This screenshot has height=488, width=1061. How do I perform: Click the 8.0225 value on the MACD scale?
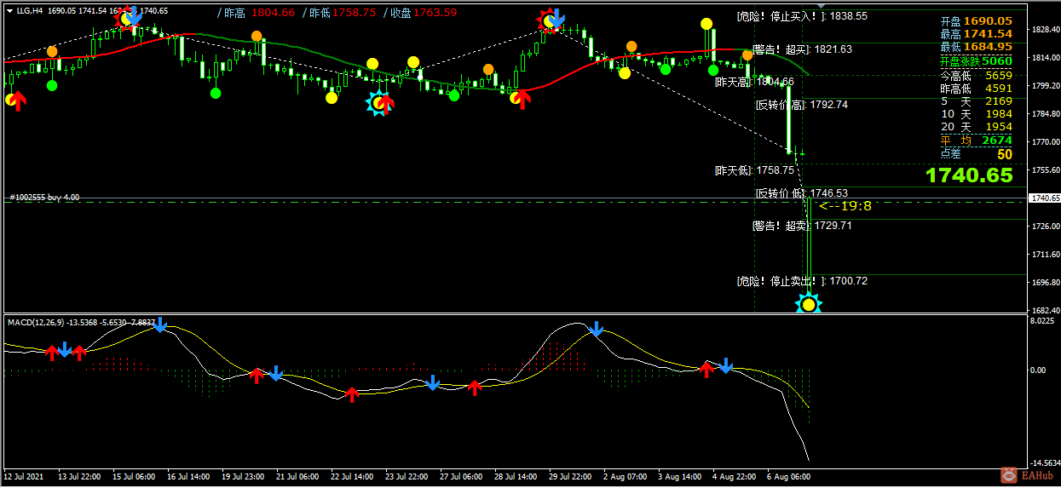[x=1043, y=322]
